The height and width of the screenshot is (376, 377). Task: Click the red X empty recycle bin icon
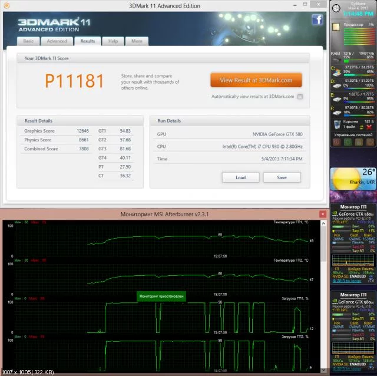(x=369, y=127)
